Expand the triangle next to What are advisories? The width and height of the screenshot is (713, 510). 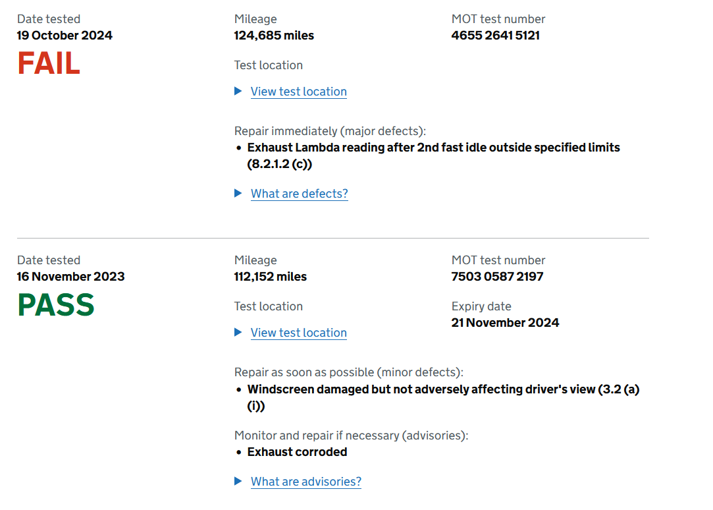(x=238, y=482)
